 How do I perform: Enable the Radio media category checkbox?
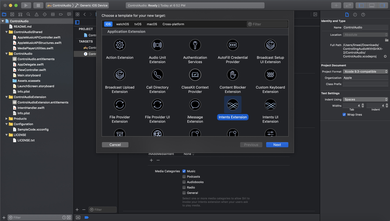pyautogui.click(x=184, y=188)
